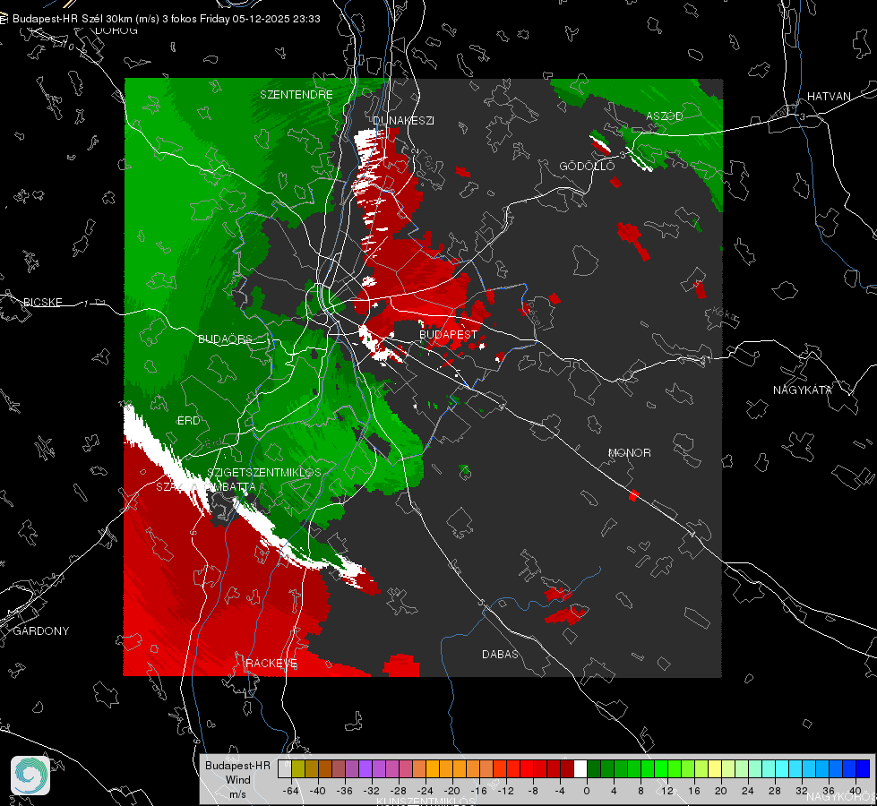877x806 pixels.
Task: Click the GÖDÖLLO city label
Action: point(587,167)
